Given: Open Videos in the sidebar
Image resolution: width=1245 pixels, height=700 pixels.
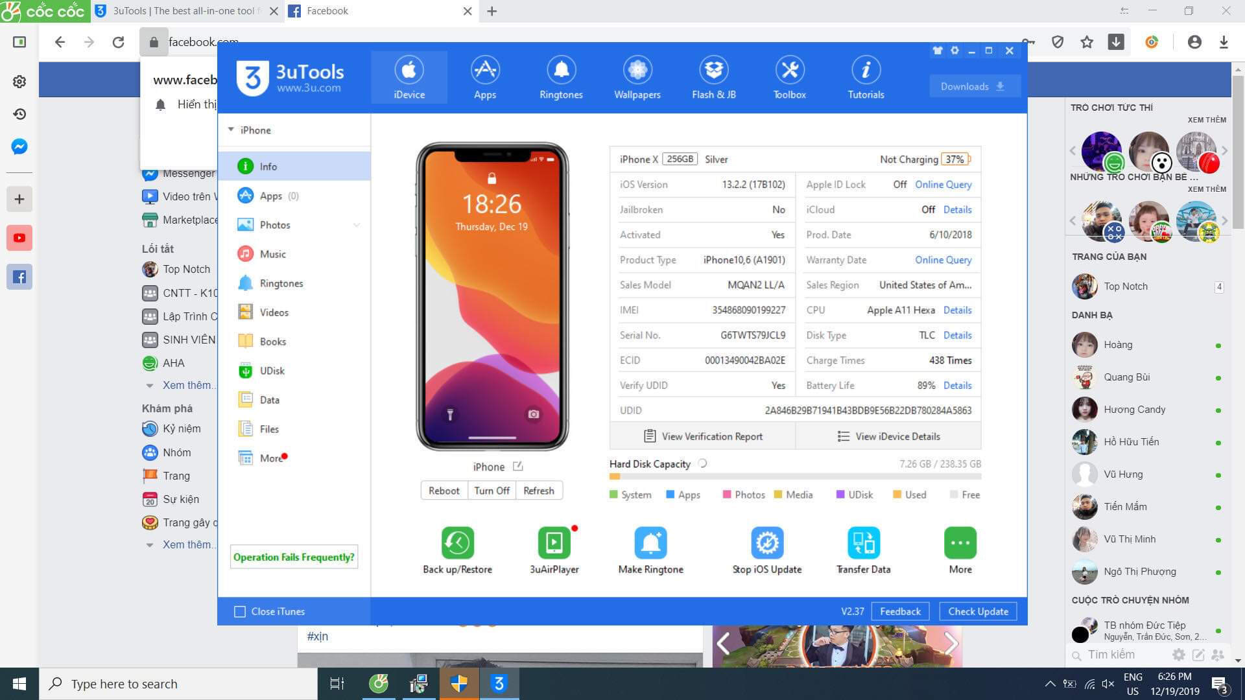Looking at the screenshot, I should (294, 312).
